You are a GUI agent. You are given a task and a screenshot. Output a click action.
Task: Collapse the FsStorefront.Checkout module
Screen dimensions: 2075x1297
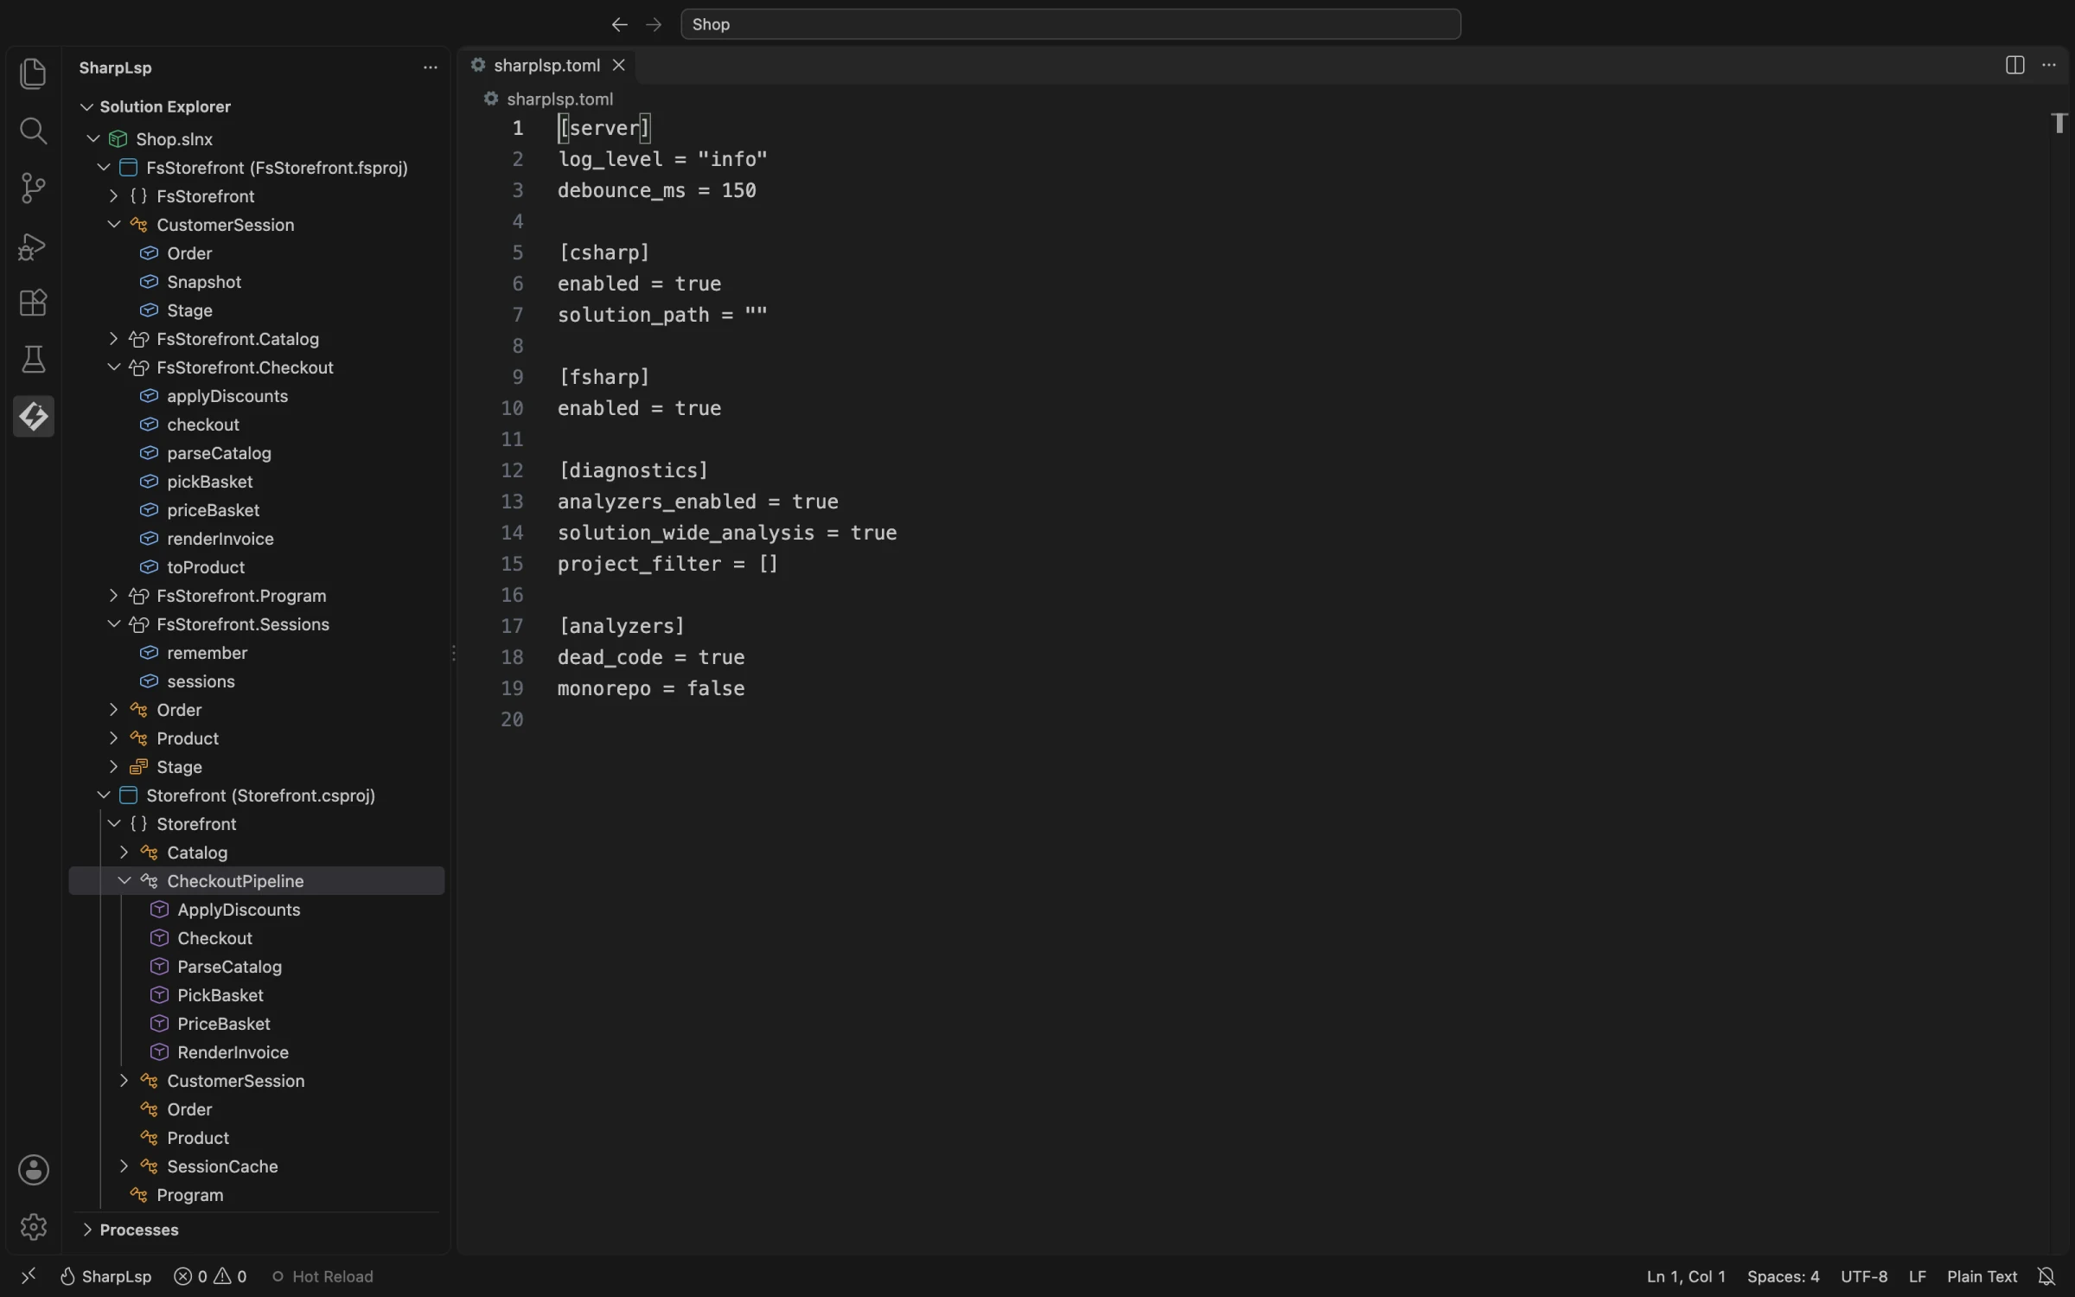tap(113, 367)
